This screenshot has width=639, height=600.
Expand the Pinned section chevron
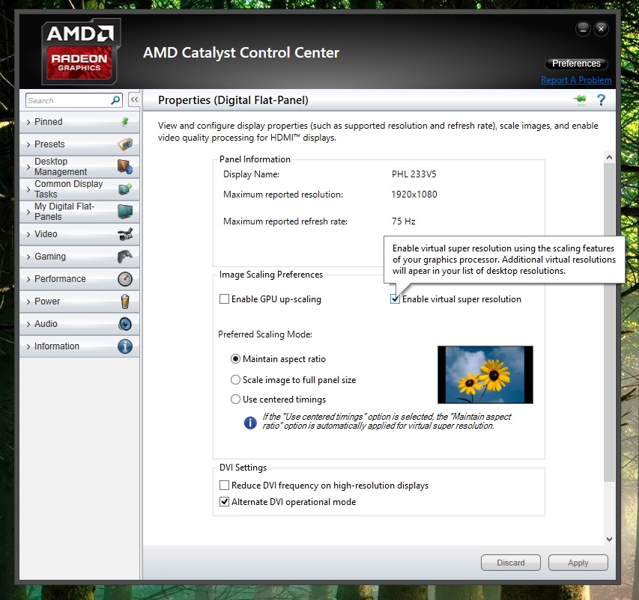(28, 122)
